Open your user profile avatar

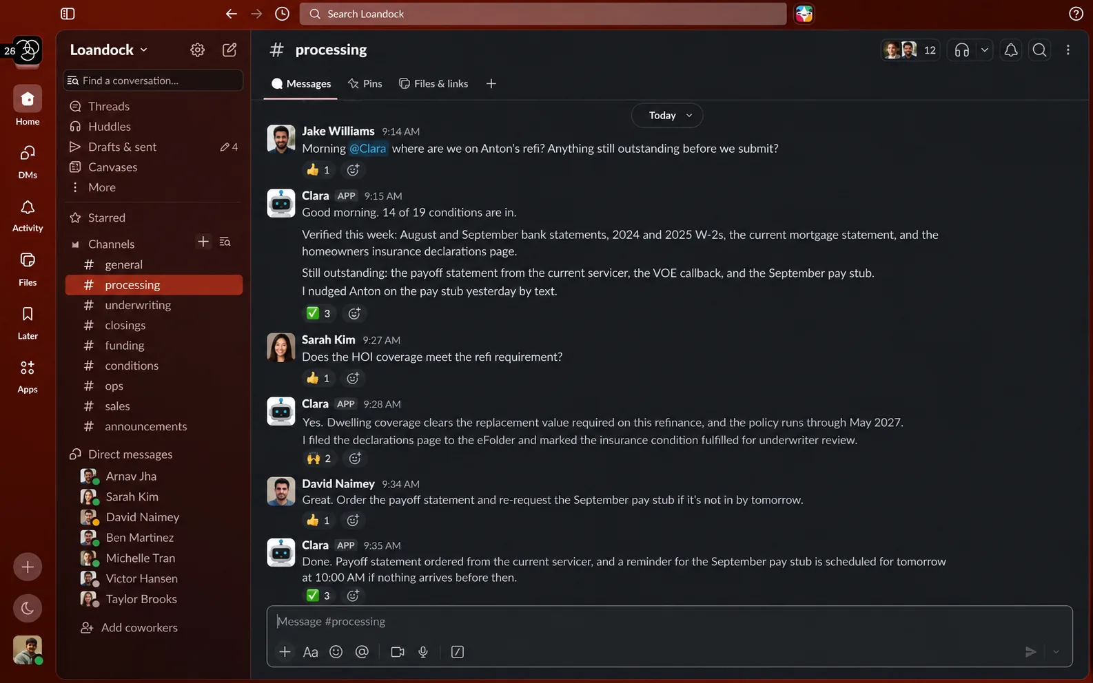[x=28, y=650]
